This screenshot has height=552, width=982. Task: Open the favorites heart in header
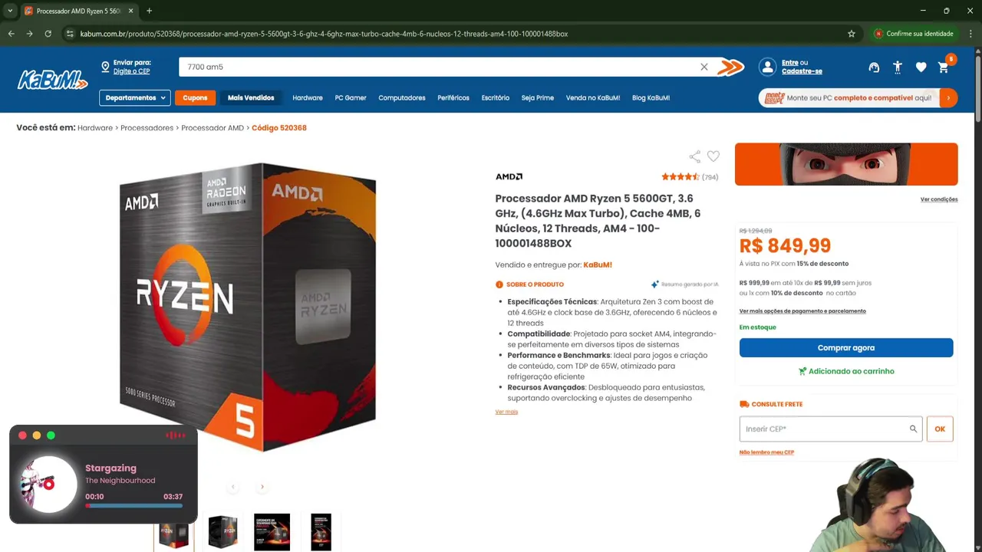click(921, 67)
